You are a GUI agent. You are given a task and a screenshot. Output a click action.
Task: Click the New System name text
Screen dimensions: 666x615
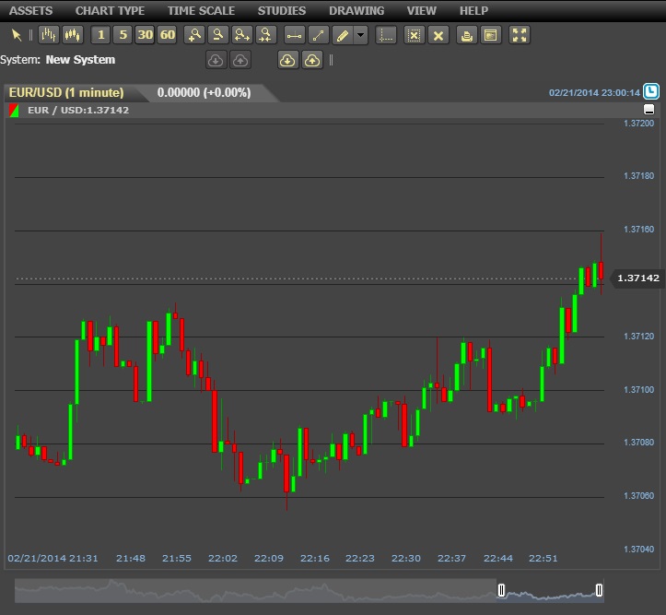(x=80, y=60)
